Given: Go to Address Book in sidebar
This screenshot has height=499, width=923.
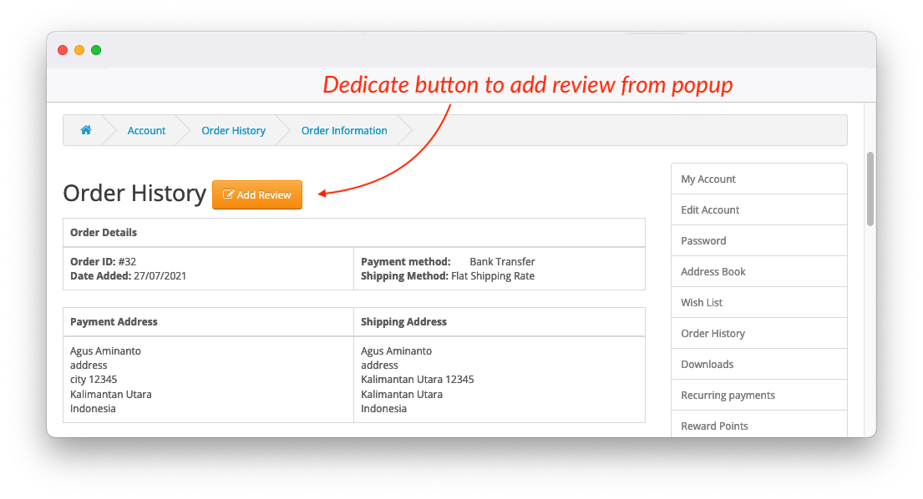Looking at the screenshot, I should [x=713, y=271].
